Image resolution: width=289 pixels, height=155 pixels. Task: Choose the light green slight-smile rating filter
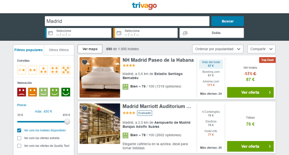[x=43, y=92]
